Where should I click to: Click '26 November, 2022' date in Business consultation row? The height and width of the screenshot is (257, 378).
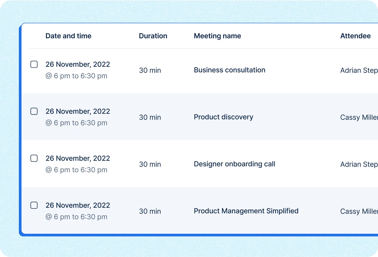click(78, 64)
